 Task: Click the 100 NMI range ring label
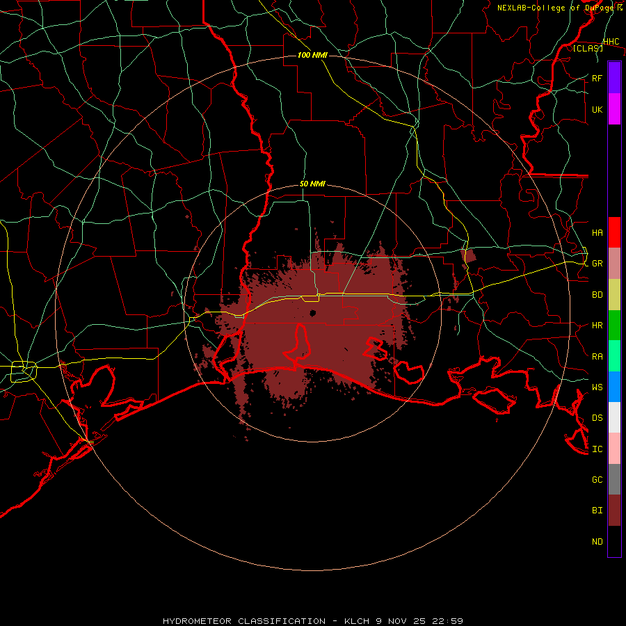tap(312, 55)
